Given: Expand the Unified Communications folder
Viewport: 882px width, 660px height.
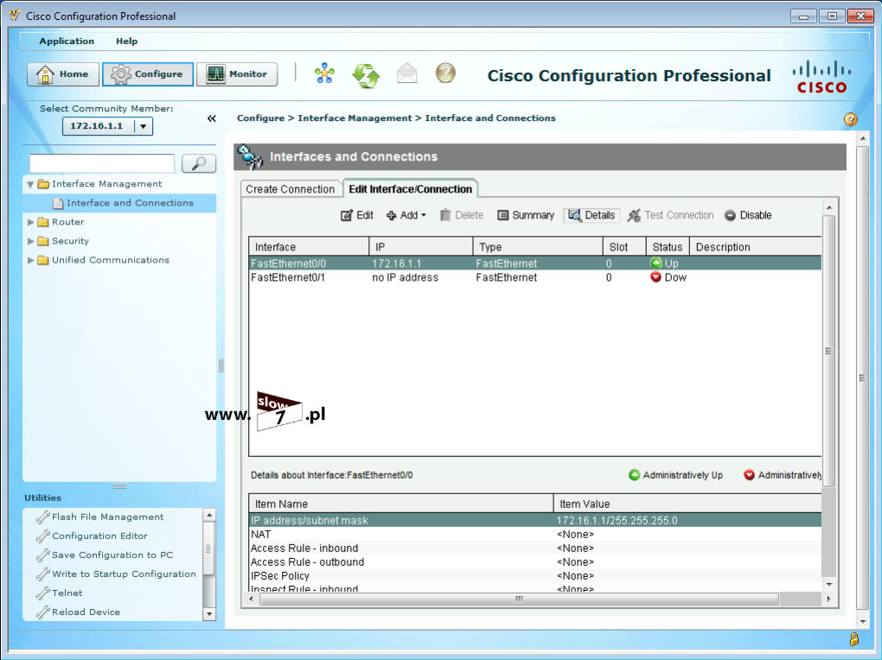Looking at the screenshot, I should pyautogui.click(x=30, y=260).
